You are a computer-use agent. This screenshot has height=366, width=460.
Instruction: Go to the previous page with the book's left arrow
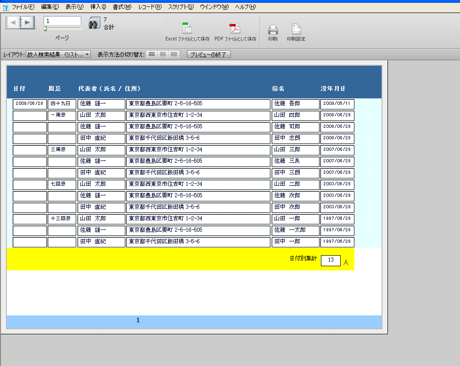pyautogui.click(x=13, y=22)
